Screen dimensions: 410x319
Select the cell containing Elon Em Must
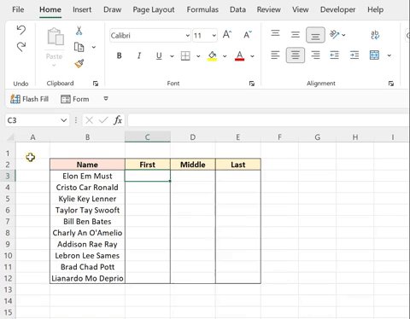coord(87,176)
